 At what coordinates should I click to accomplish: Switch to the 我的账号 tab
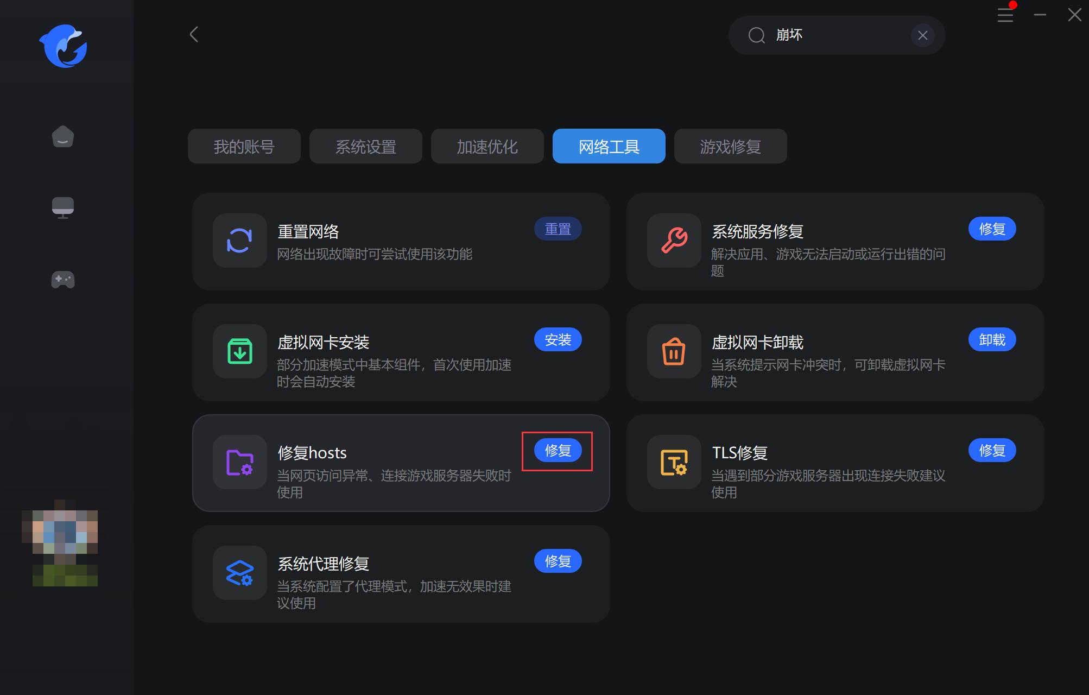point(244,146)
